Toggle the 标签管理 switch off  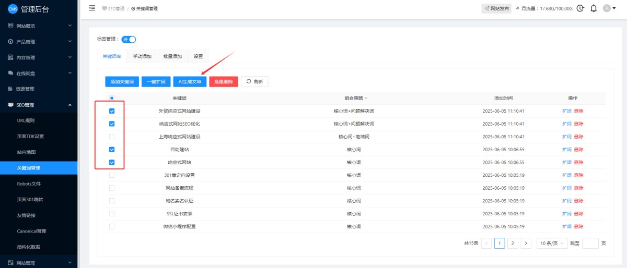[129, 39]
